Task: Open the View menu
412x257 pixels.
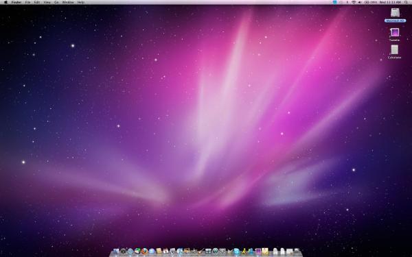Action: coord(47,2)
